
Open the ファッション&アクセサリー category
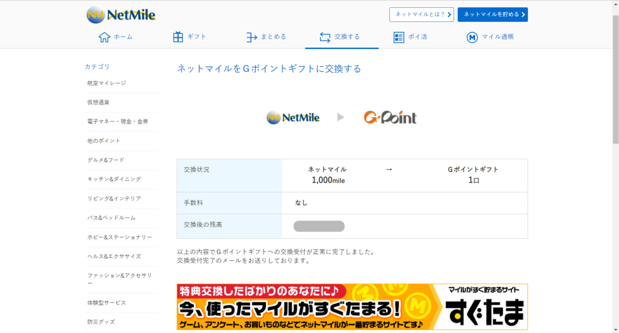121,279
